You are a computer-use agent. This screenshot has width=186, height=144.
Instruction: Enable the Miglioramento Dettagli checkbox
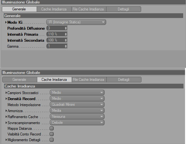pyautogui.click(x=51, y=140)
